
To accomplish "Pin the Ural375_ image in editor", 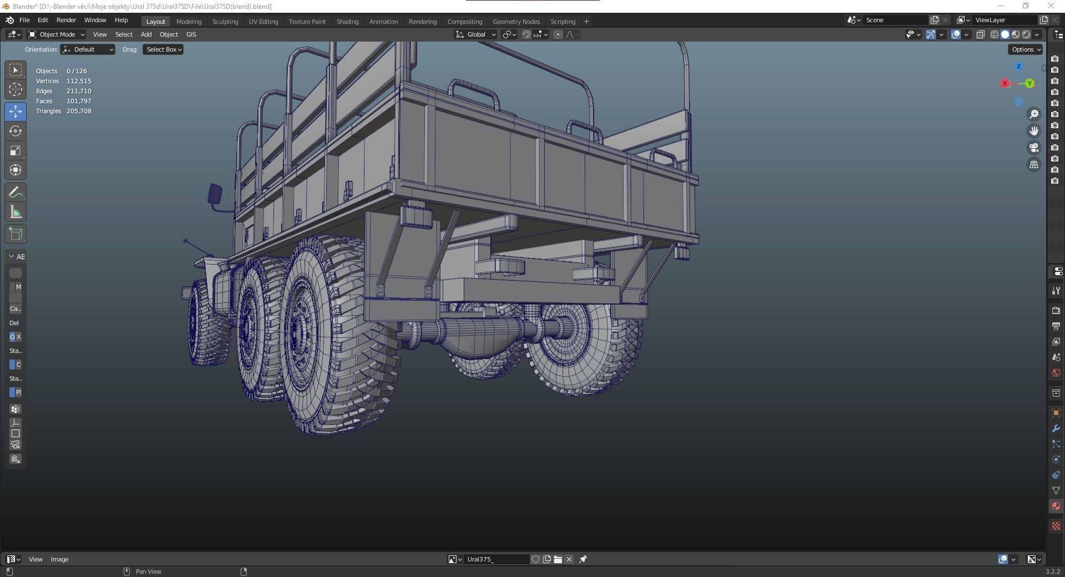I will click(x=583, y=559).
